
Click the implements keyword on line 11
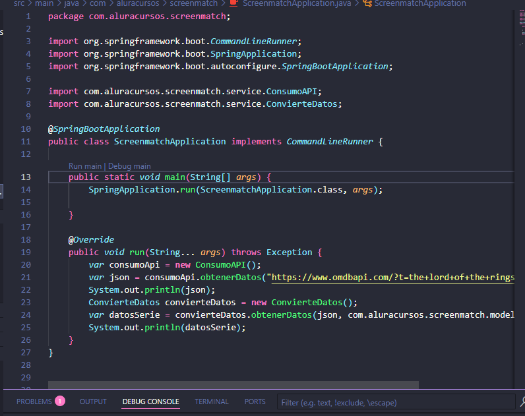click(256, 142)
